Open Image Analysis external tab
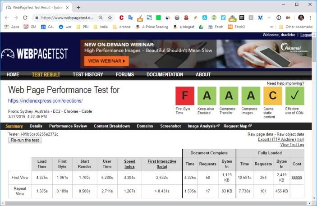This screenshot has width=317, height=206. click(203, 126)
